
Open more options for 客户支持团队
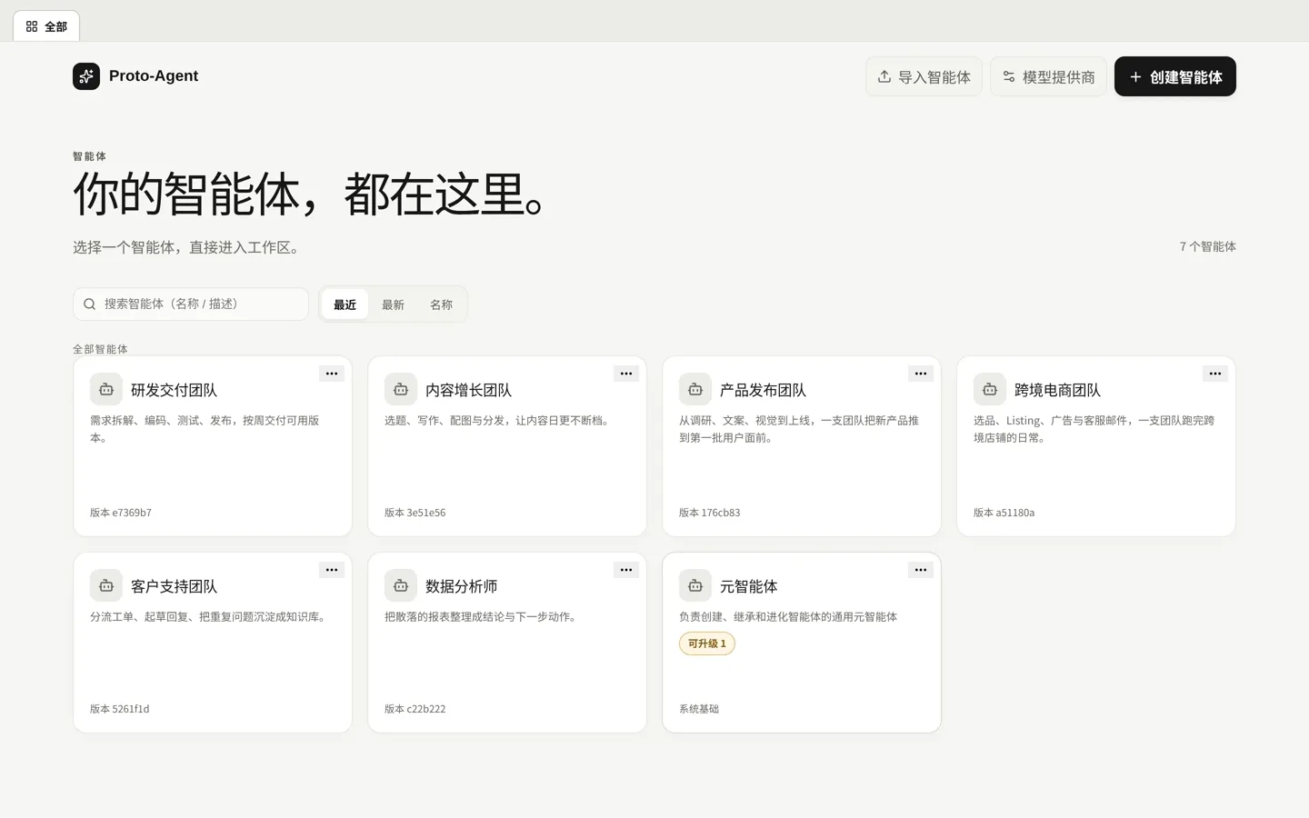pos(332,570)
